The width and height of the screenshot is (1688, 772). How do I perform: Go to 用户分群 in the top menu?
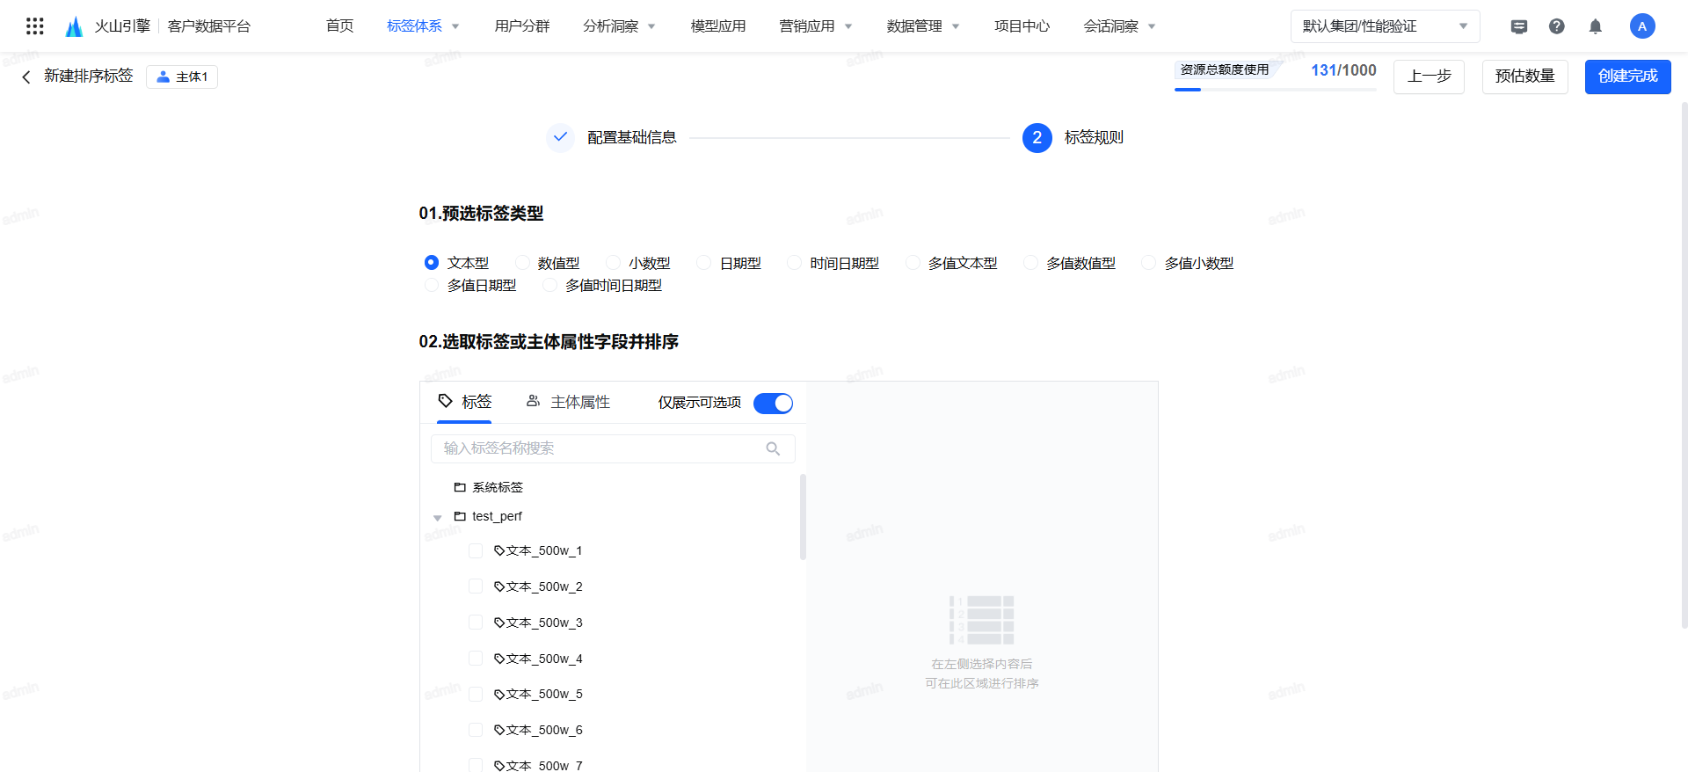[521, 26]
